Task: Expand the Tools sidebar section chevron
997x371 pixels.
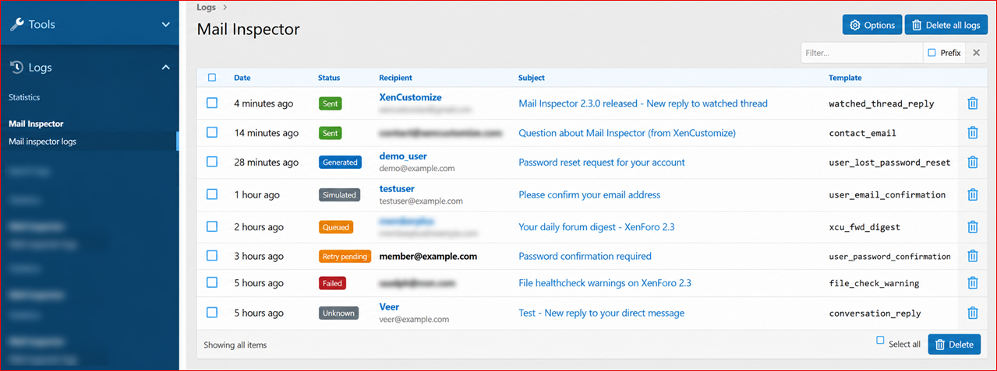Action: 165,25
